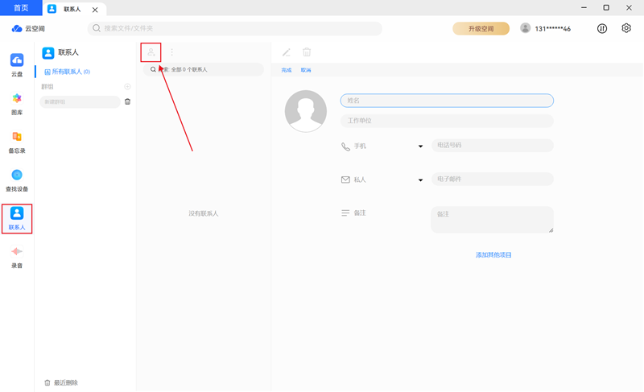
Task: Focus the 电子邮件 email field
Action: (x=493, y=179)
